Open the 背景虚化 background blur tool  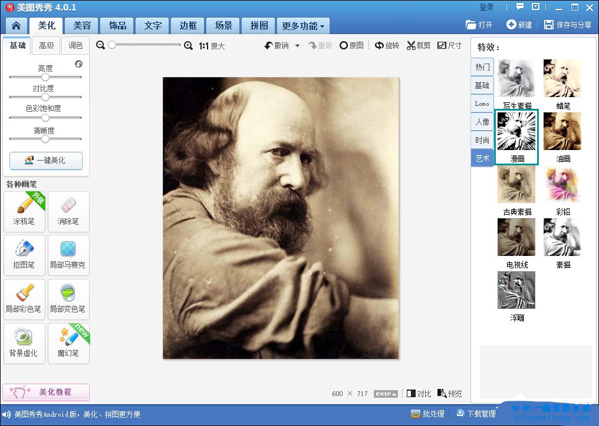click(x=24, y=342)
